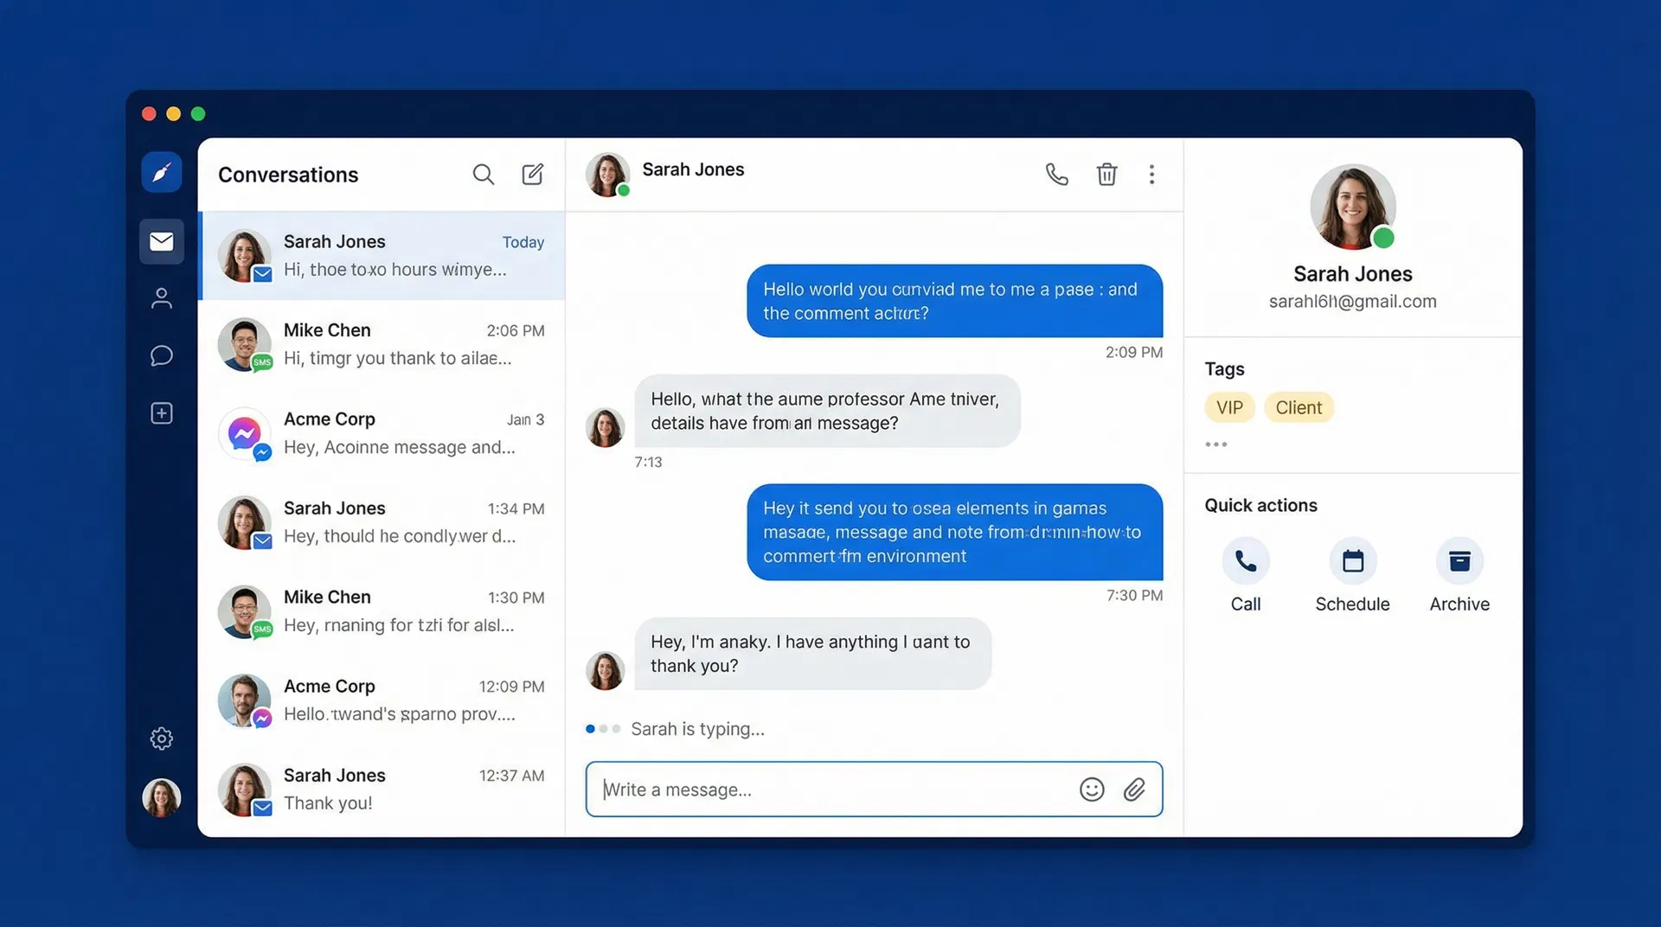This screenshot has height=927, width=1661.
Task: Start a voice call with Sarah Jones
Action: 1056,174
